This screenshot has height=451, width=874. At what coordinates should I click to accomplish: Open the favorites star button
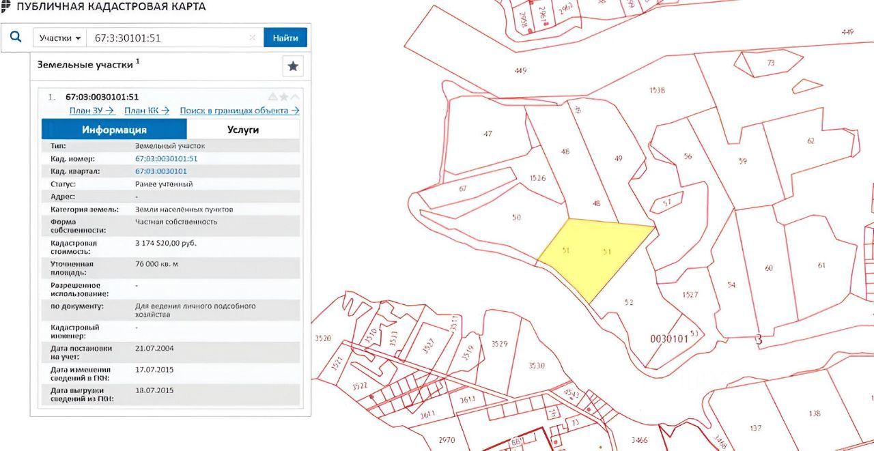coord(293,66)
